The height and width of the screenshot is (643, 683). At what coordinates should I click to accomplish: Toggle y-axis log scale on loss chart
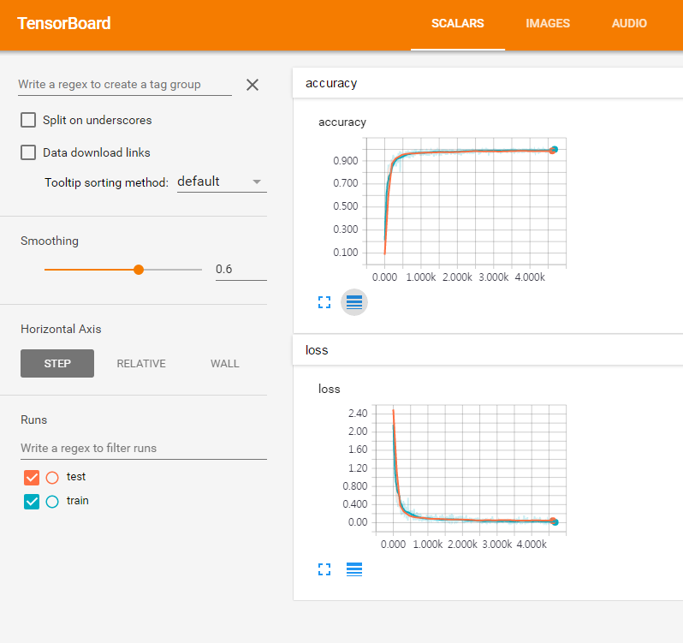click(354, 569)
